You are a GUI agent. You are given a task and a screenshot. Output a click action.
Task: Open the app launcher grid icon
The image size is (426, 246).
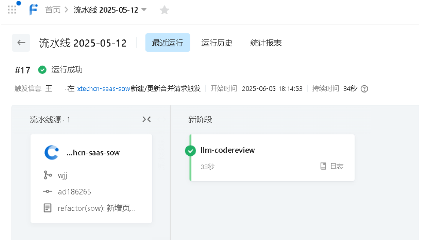12,10
